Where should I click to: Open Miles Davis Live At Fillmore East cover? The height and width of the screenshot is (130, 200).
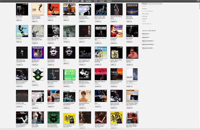click(x=101, y=117)
